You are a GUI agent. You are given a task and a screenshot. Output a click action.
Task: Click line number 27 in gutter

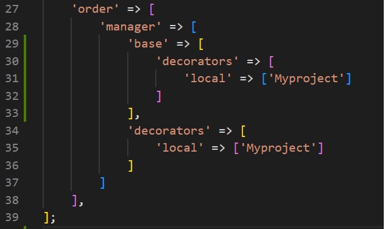12,9
